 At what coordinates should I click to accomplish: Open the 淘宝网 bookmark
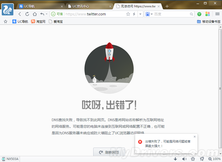[x=38, y=21]
